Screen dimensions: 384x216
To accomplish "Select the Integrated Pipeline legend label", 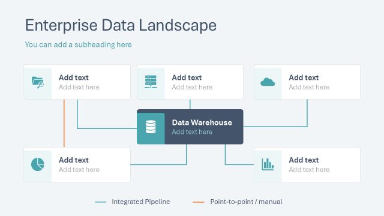I will click(x=141, y=202).
